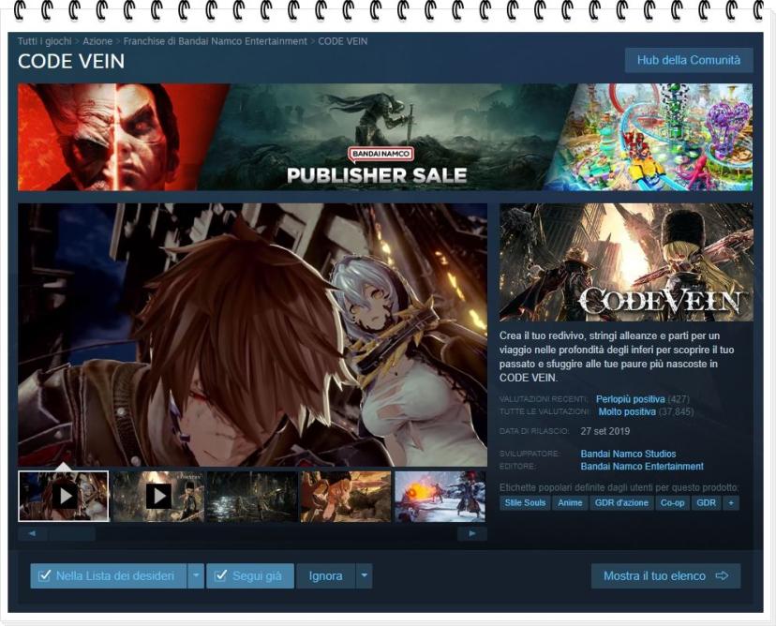This screenshot has height=626, width=776.
Task: Toggle Nella Lista dei desideri checkbox
Action: 44,576
